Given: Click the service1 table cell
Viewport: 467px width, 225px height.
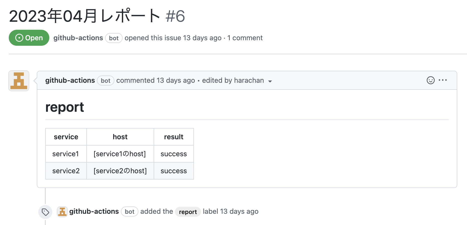Looking at the screenshot, I should click(x=66, y=154).
